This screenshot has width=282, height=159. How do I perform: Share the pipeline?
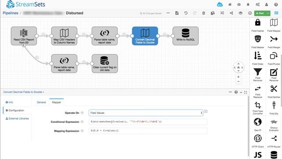coord(231,13)
